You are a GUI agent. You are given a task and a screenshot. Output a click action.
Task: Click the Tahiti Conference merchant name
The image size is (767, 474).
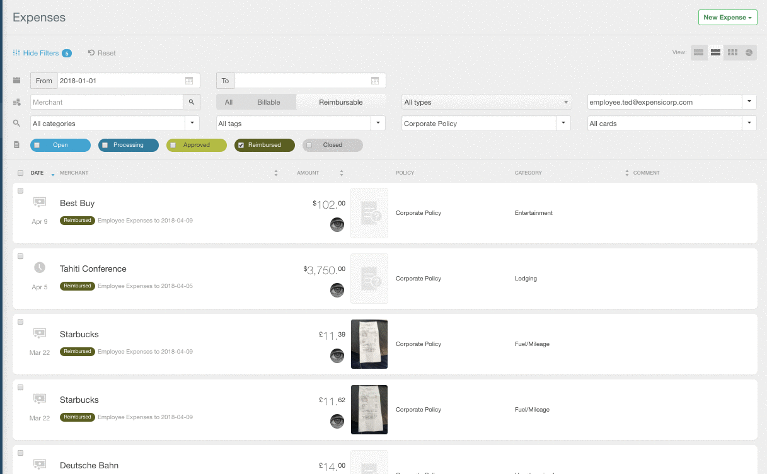93,269
